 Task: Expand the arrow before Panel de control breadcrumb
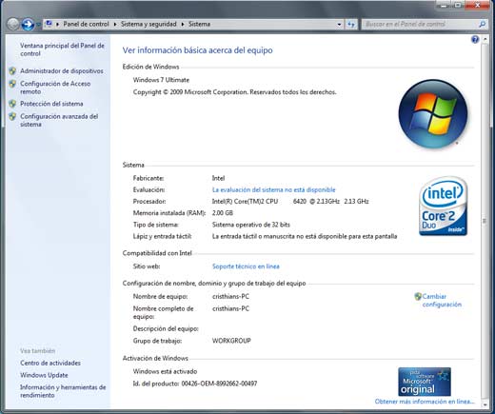click(x=57, y=24)
